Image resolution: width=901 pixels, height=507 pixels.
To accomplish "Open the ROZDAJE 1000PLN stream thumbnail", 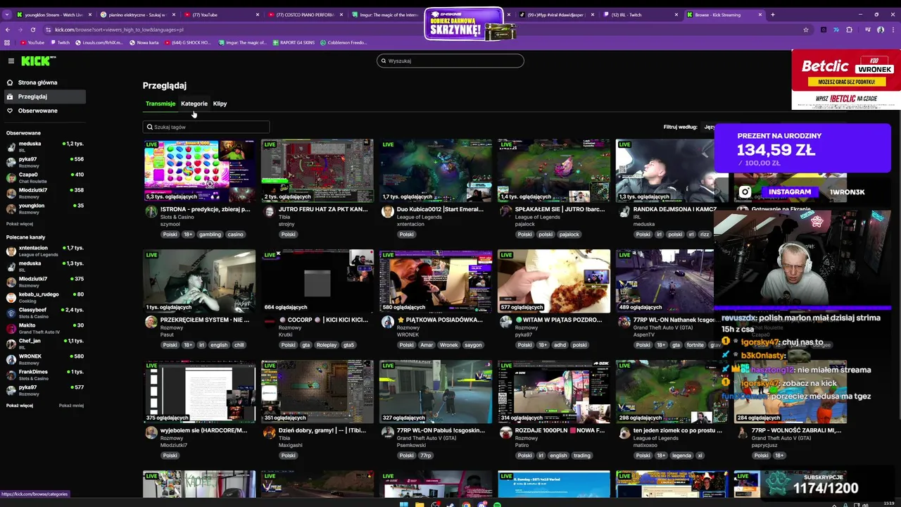I will click(554, 392).
